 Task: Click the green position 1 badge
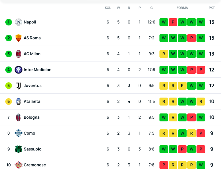tap(9, 22)
